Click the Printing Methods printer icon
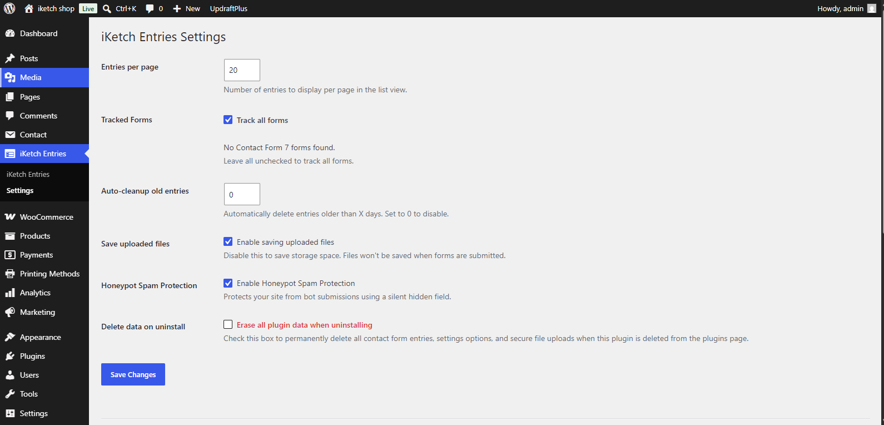 pyautogui.click(x=10, y=274)
